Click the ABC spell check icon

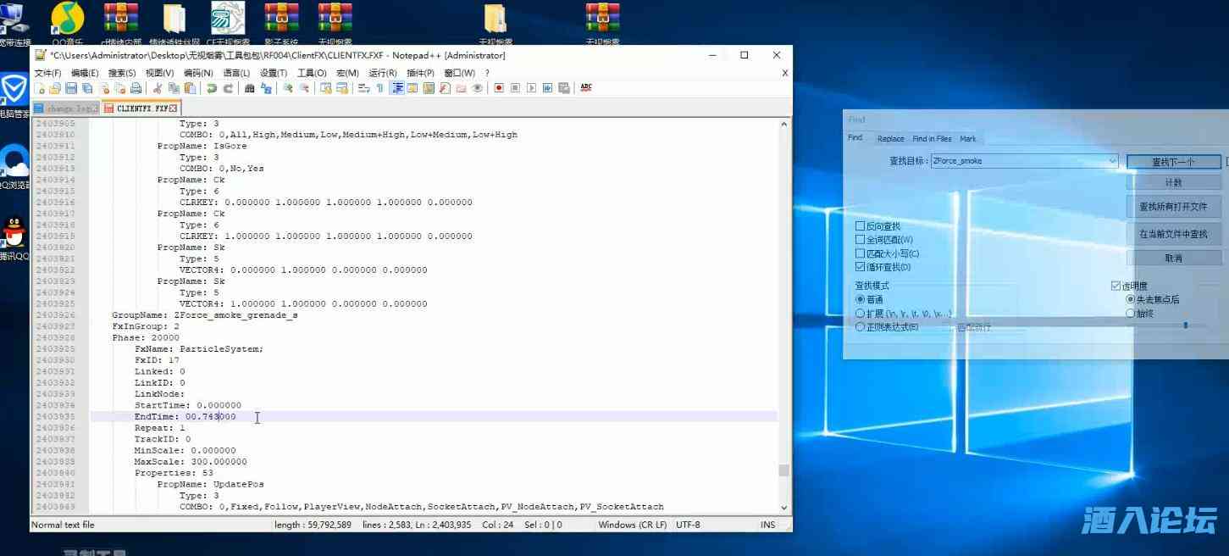click(x=586, y=88)
